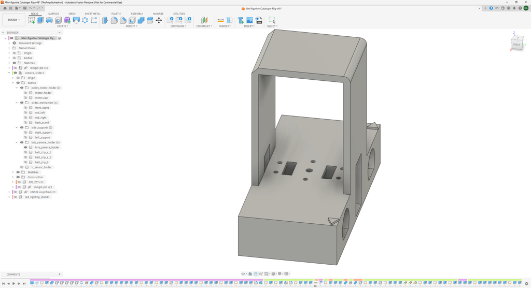Toggle visibility of the top-level Sketches folder
This screenshot has height=288, width=531.
pyautogui.click(x=14, y=63)
